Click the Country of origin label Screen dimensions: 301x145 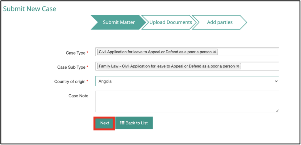click(x=70, y=81)
